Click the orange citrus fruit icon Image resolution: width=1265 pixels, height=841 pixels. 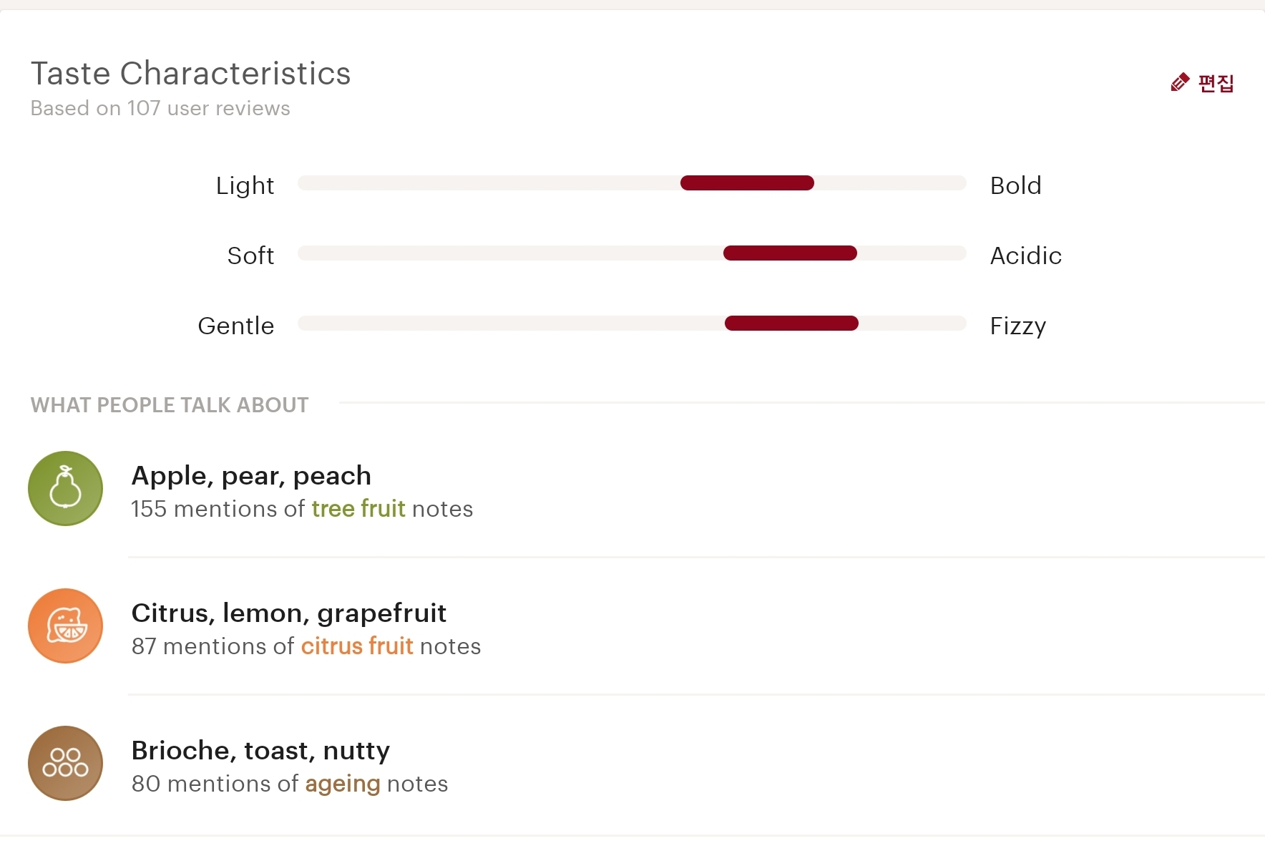(x=65, y=626)
